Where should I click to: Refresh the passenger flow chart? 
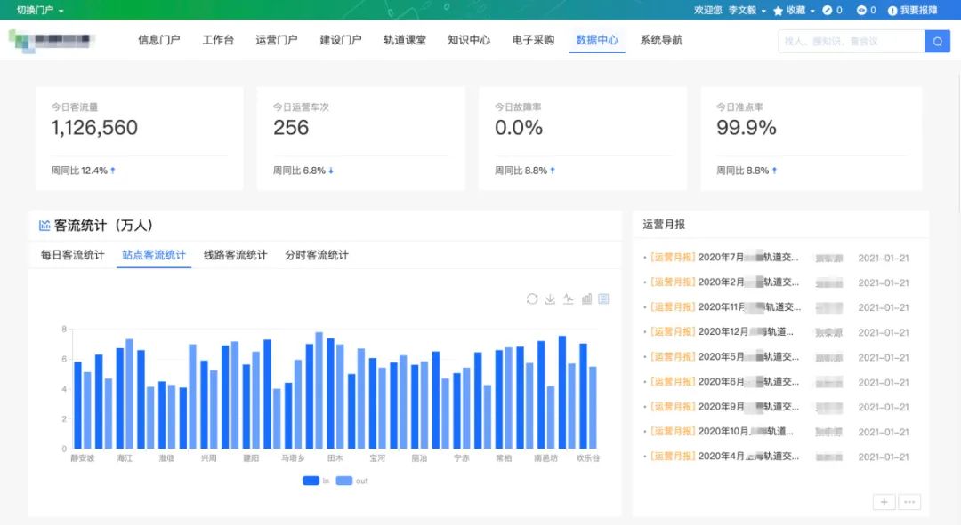532,298
